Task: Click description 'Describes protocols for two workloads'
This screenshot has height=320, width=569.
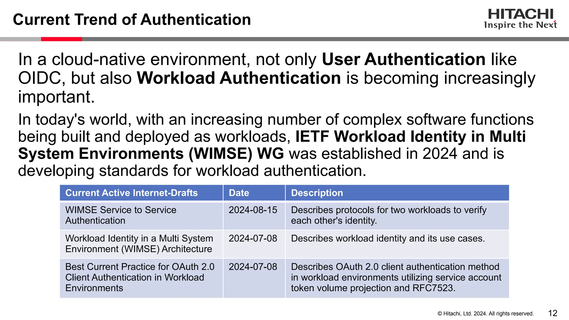Action: 397,216
